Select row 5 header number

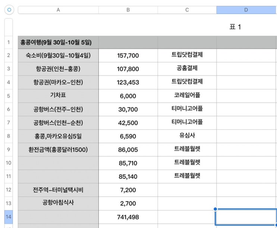point(9,96)
